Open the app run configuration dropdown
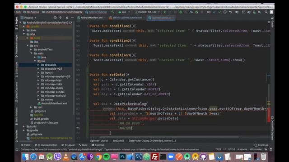This screenshot has height=162, width=289. pyautogui.click(x=124, y=12)
